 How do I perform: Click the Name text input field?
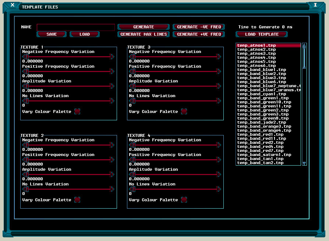click(x=76, y=27)
